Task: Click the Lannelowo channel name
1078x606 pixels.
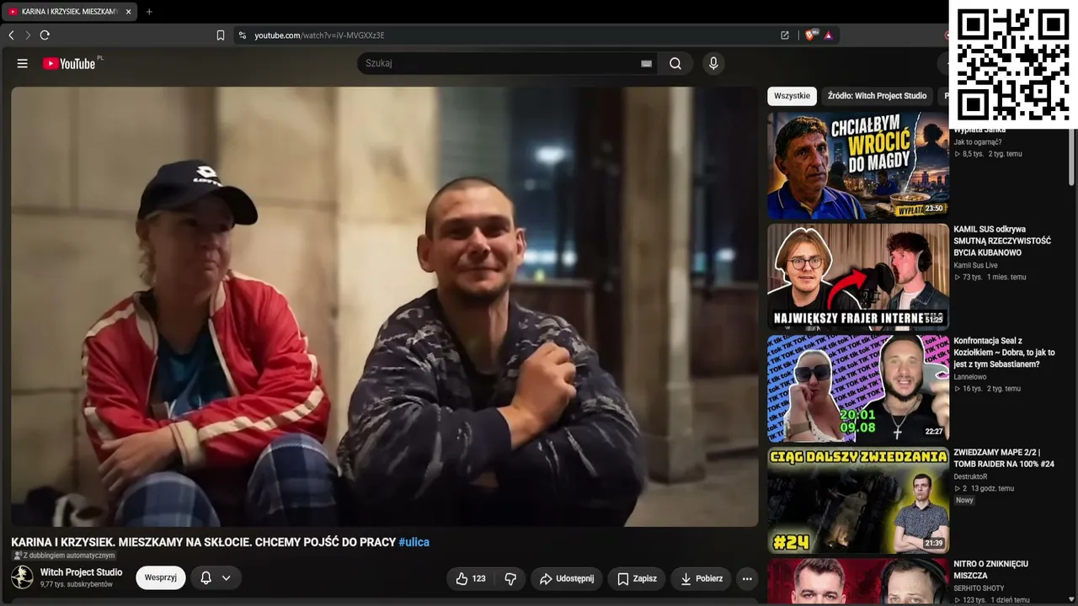Action: (x=970, y=377)
